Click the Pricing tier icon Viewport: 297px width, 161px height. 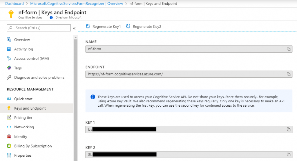(9, 118)
